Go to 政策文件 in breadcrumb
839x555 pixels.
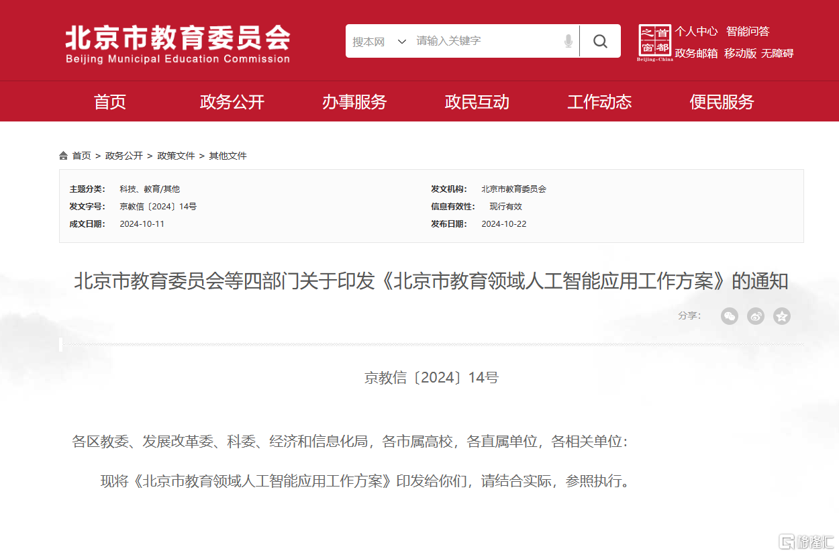(176, 156)
